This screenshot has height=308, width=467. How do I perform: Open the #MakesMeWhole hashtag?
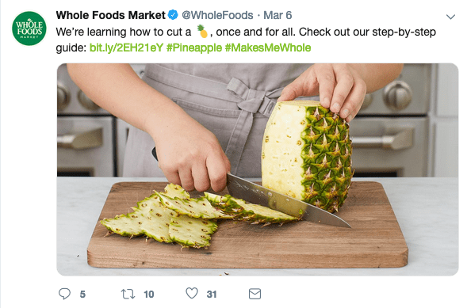click(x=268, y=48)
